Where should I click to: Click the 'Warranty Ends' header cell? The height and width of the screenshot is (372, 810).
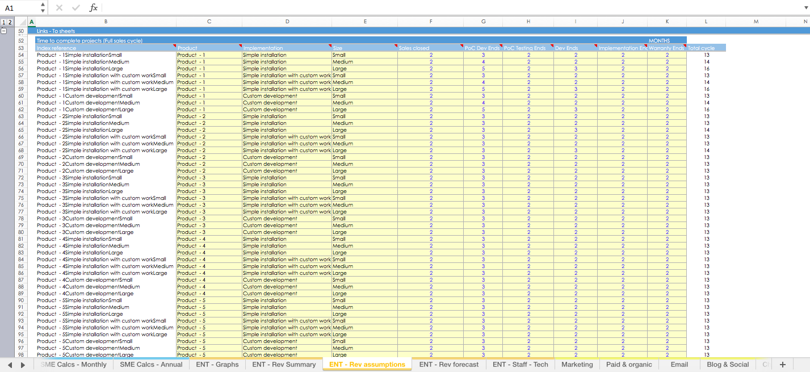(667, 48)
